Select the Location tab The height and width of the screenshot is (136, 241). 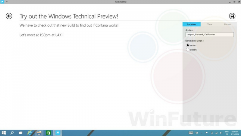tap(192, 24)
